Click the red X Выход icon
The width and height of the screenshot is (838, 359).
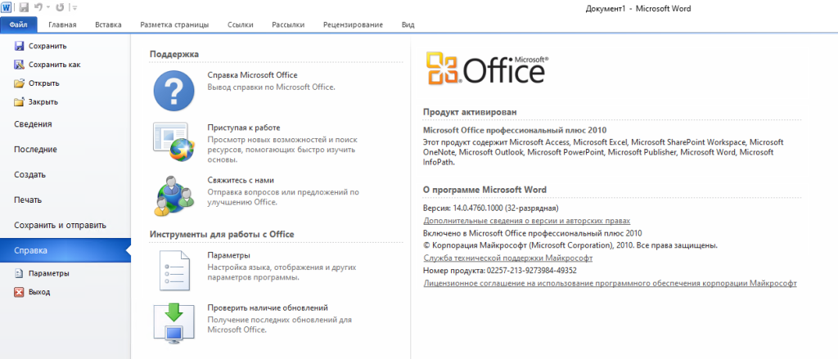click(20, 292)
